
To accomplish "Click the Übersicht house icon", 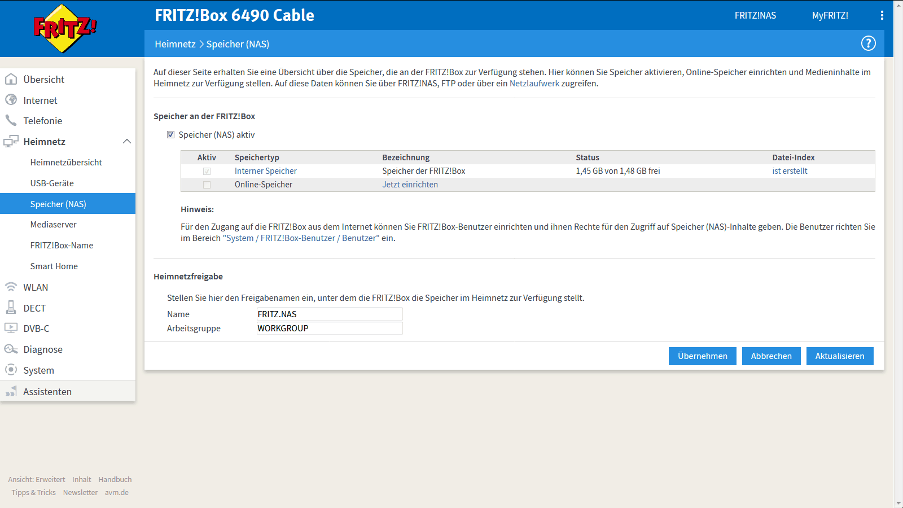I will point(11,79).
